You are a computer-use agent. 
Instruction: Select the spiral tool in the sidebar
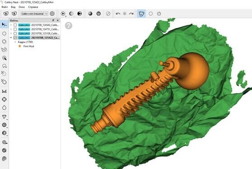click(4, 159)
